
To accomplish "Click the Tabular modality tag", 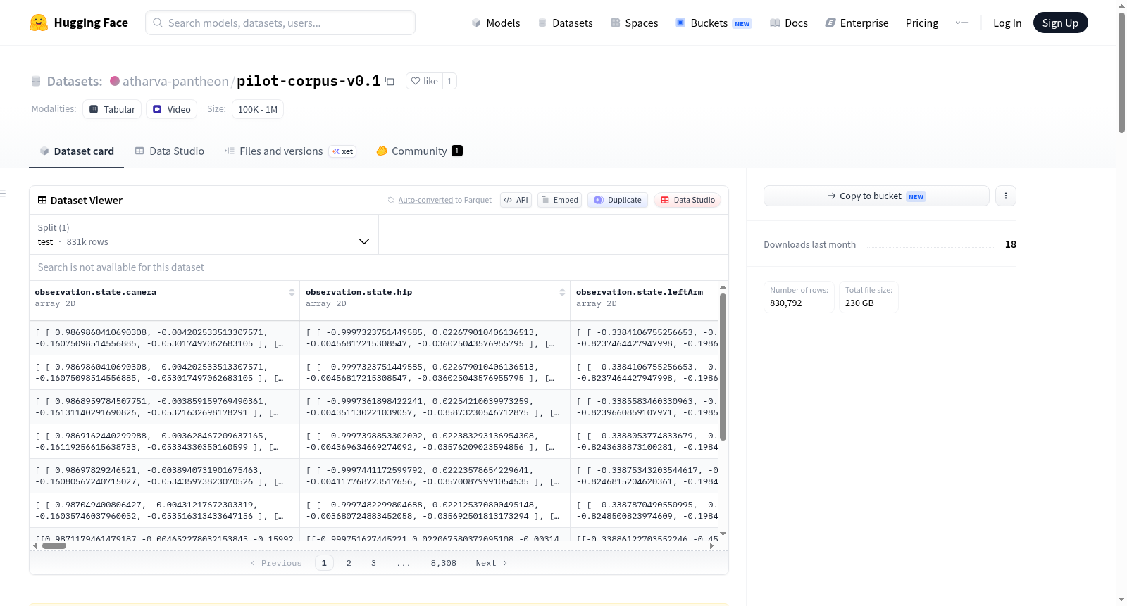I will point(112,109).
